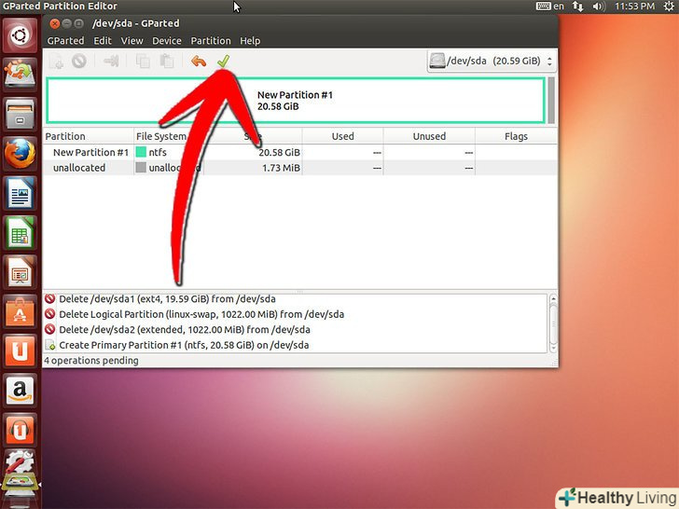Click the Resize/Move toolbar icon
679x509 pixels.
111,61
